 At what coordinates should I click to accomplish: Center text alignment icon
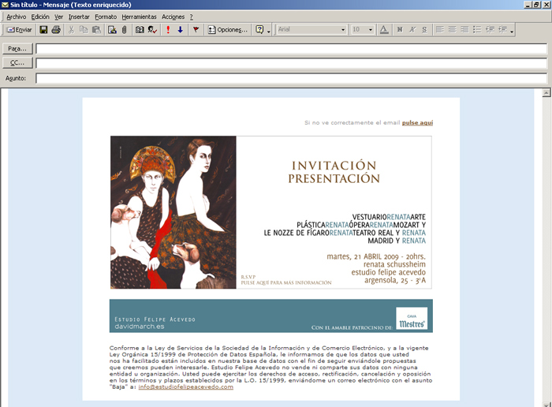click(453, 30)
